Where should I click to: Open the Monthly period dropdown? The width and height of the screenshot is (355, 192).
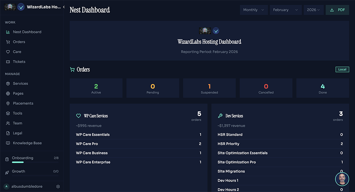[x=254, y=10]
